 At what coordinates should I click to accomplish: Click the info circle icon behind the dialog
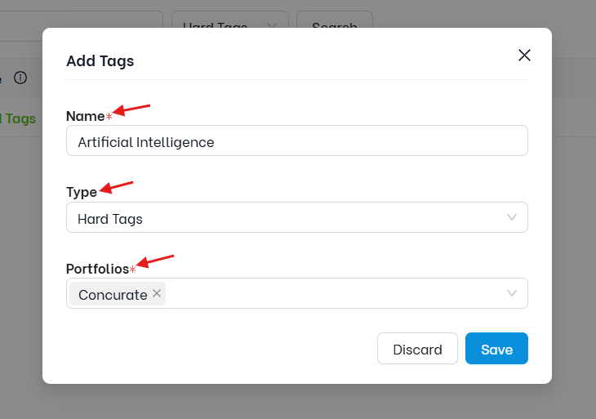[20, 78]
